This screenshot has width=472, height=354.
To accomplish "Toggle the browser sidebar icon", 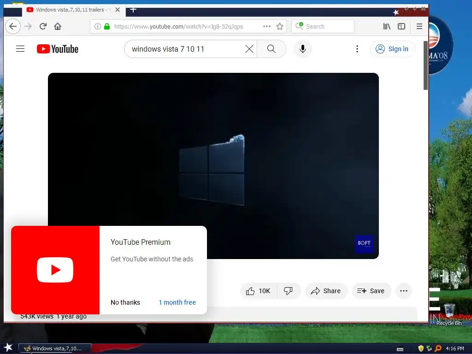I will point(401,26).
